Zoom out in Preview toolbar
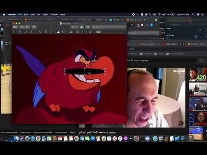The image size is (207, 155). pos(22,27)
